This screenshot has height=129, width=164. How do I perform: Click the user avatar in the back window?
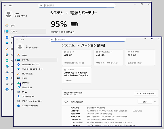[8, 14]
